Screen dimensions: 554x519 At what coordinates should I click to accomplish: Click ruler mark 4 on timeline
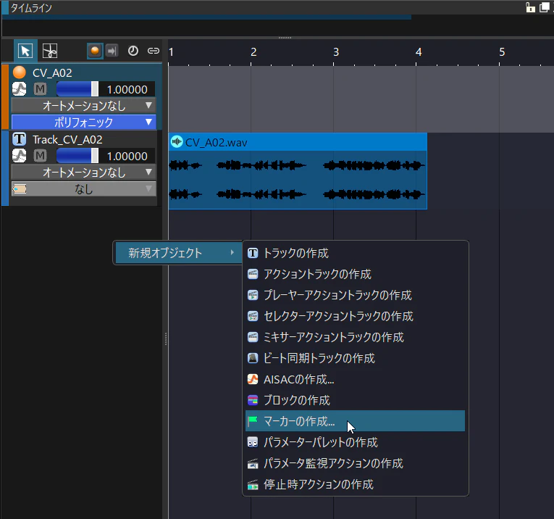click(x=419, y=52)
